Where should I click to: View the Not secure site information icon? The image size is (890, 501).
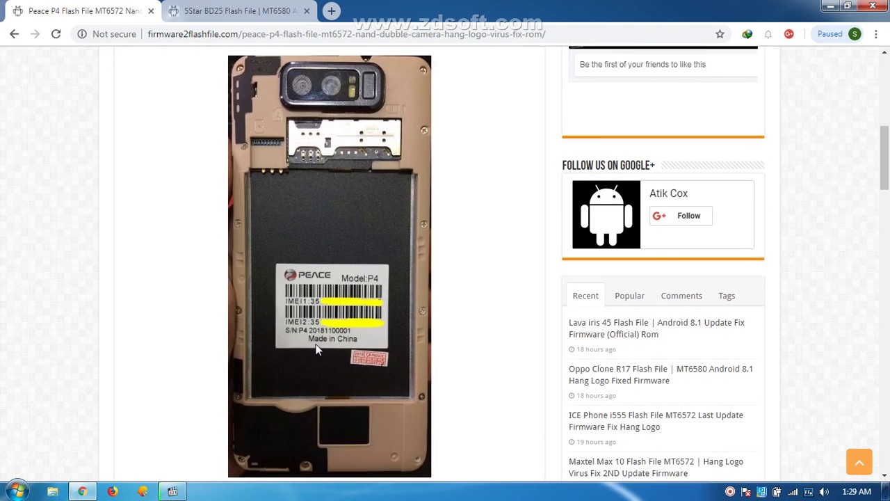coord(82,33)
